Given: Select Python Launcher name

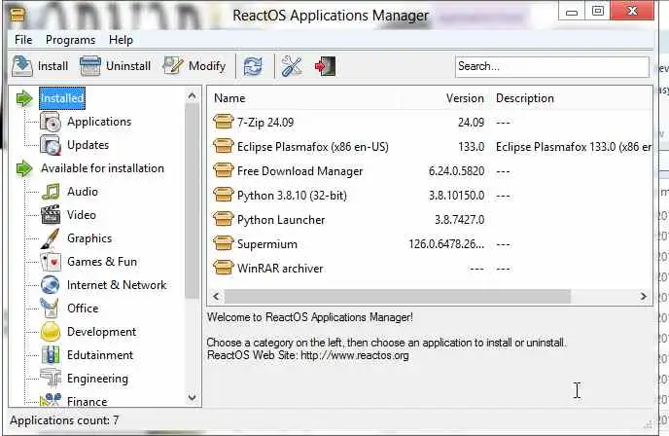Looking at the screenshot, I should 281,220.
